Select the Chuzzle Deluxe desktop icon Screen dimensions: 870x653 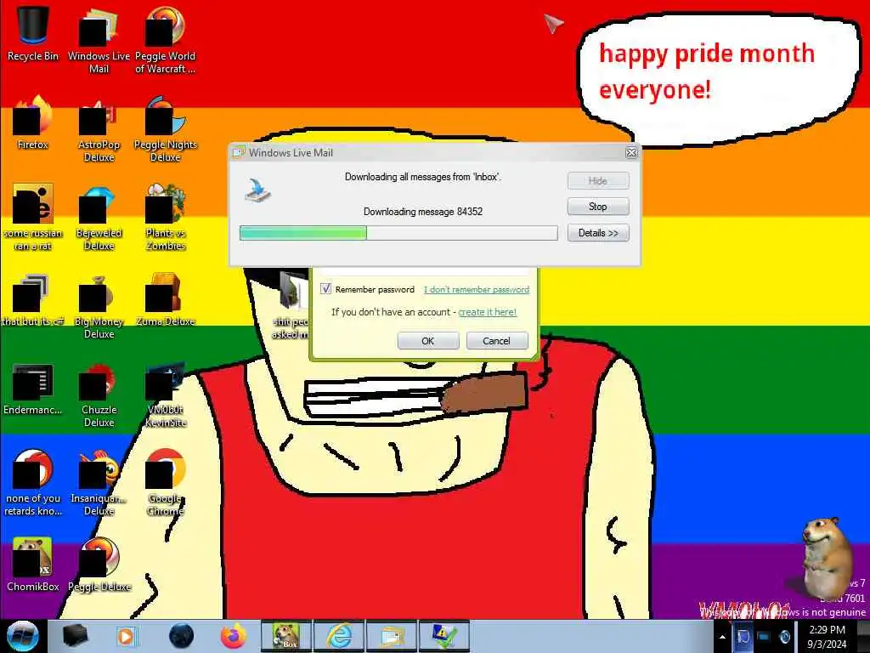99,395
